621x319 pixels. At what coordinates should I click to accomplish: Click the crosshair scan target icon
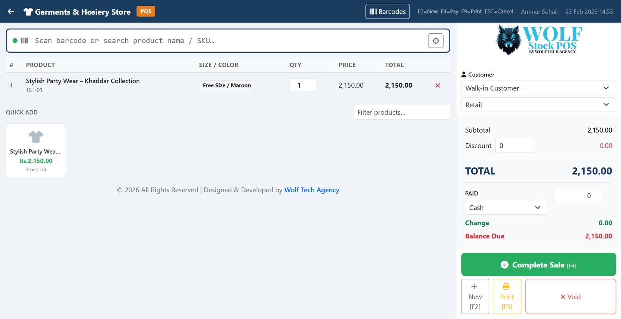435,41
